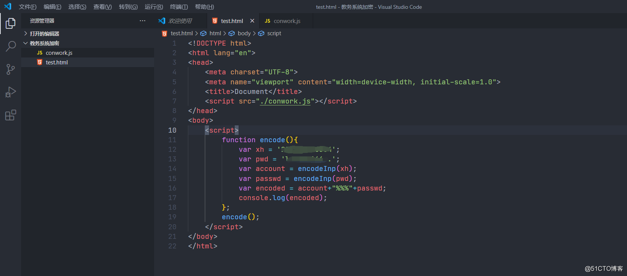The height and width of the screenshot is (276, 627).
Task: Click the html symbol icon in breadcrumb
Action: [x=204, y=33]
